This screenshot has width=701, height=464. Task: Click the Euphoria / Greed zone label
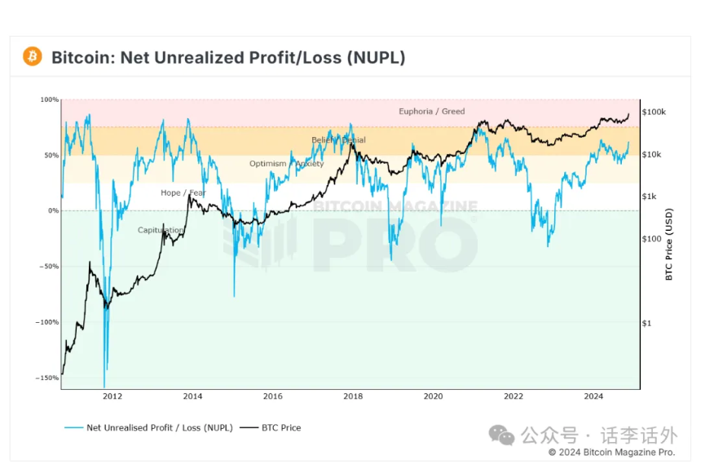click(431, 111)
